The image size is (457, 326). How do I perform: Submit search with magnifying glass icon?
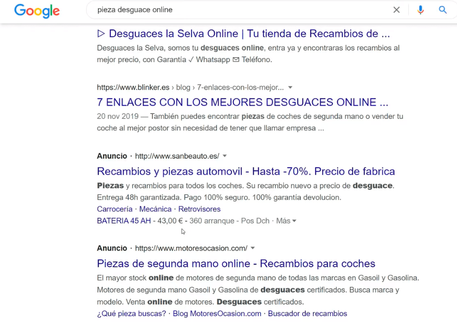[443, 10]
